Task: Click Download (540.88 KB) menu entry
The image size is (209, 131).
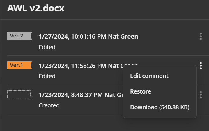Action: tap(160, 107)
